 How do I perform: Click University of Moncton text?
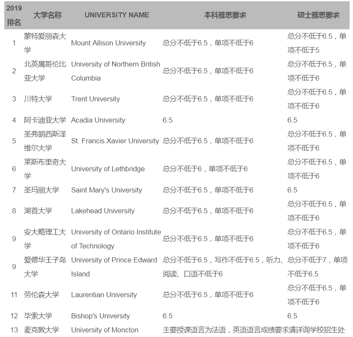[x=104, y=330]
